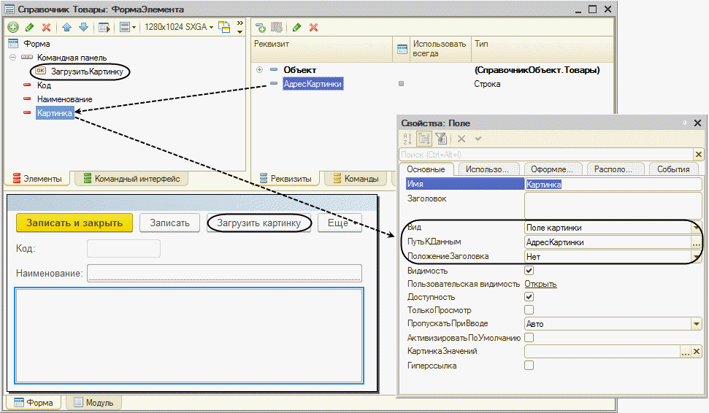Click the form check icon with the play arrow
The height and width of the screenshot is (413, 709).
(x=104, y=28)
